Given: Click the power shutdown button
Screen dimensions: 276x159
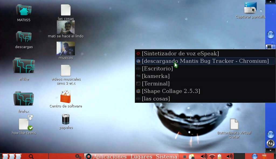Looking at the screenshot, I should click(271, 143).
